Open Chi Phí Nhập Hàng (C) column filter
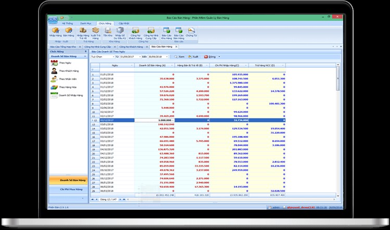Image resolution: width=390 pixels, height=230 pixels. pyautogui.click(x=246, y=66)
